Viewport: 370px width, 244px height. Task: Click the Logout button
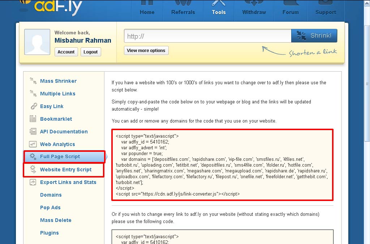90,52
